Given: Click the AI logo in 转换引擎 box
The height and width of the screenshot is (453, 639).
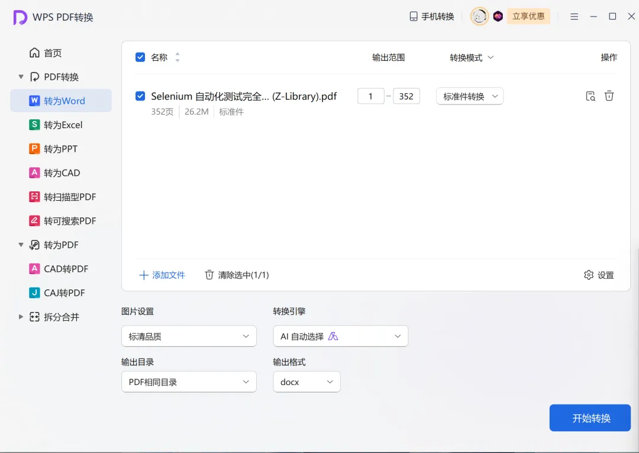Looking at the screenshot, I should [333, 336].
